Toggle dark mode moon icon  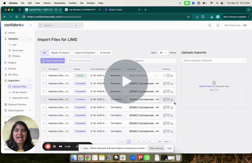click(210, 25)
